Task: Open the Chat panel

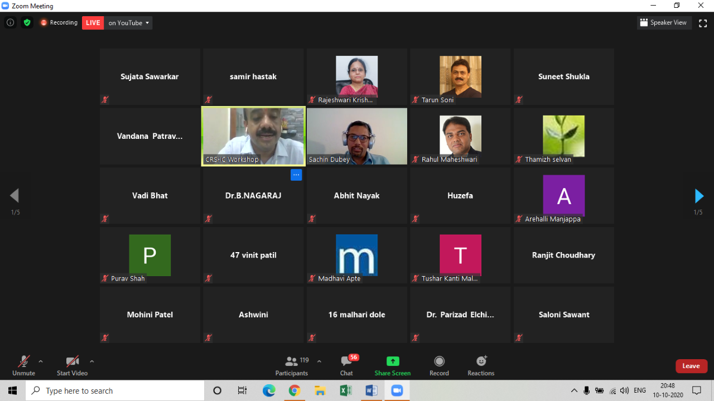Action: tap(347, 366)
